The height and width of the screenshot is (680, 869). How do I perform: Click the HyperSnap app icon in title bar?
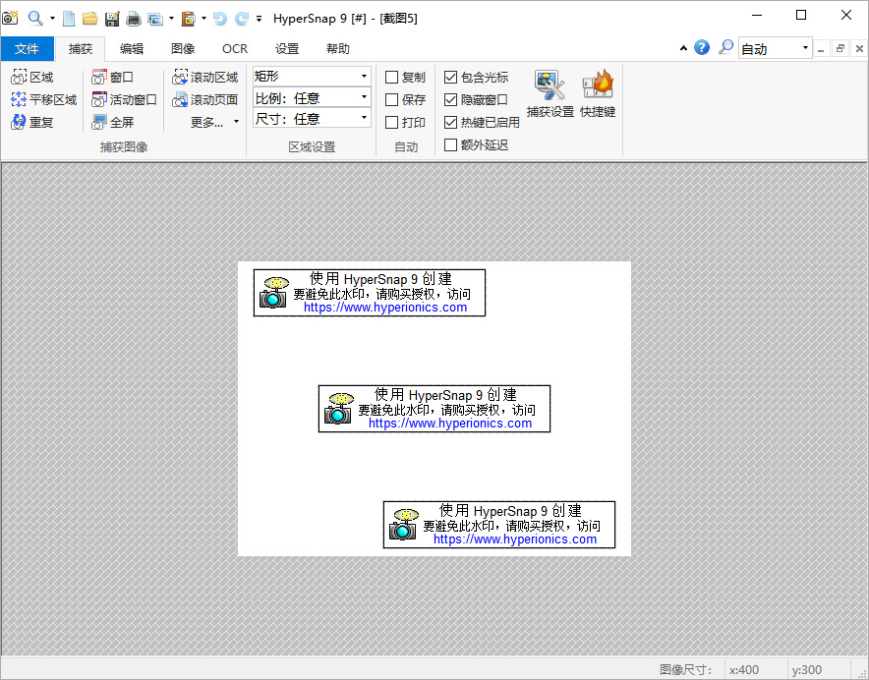coord(10,18)
